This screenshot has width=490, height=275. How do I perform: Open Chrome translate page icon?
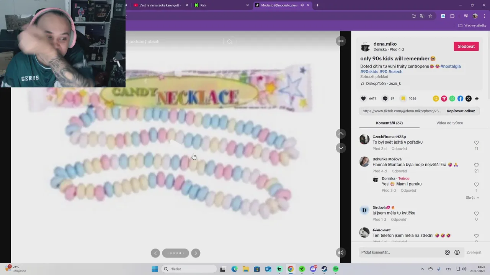pos(422,16)
